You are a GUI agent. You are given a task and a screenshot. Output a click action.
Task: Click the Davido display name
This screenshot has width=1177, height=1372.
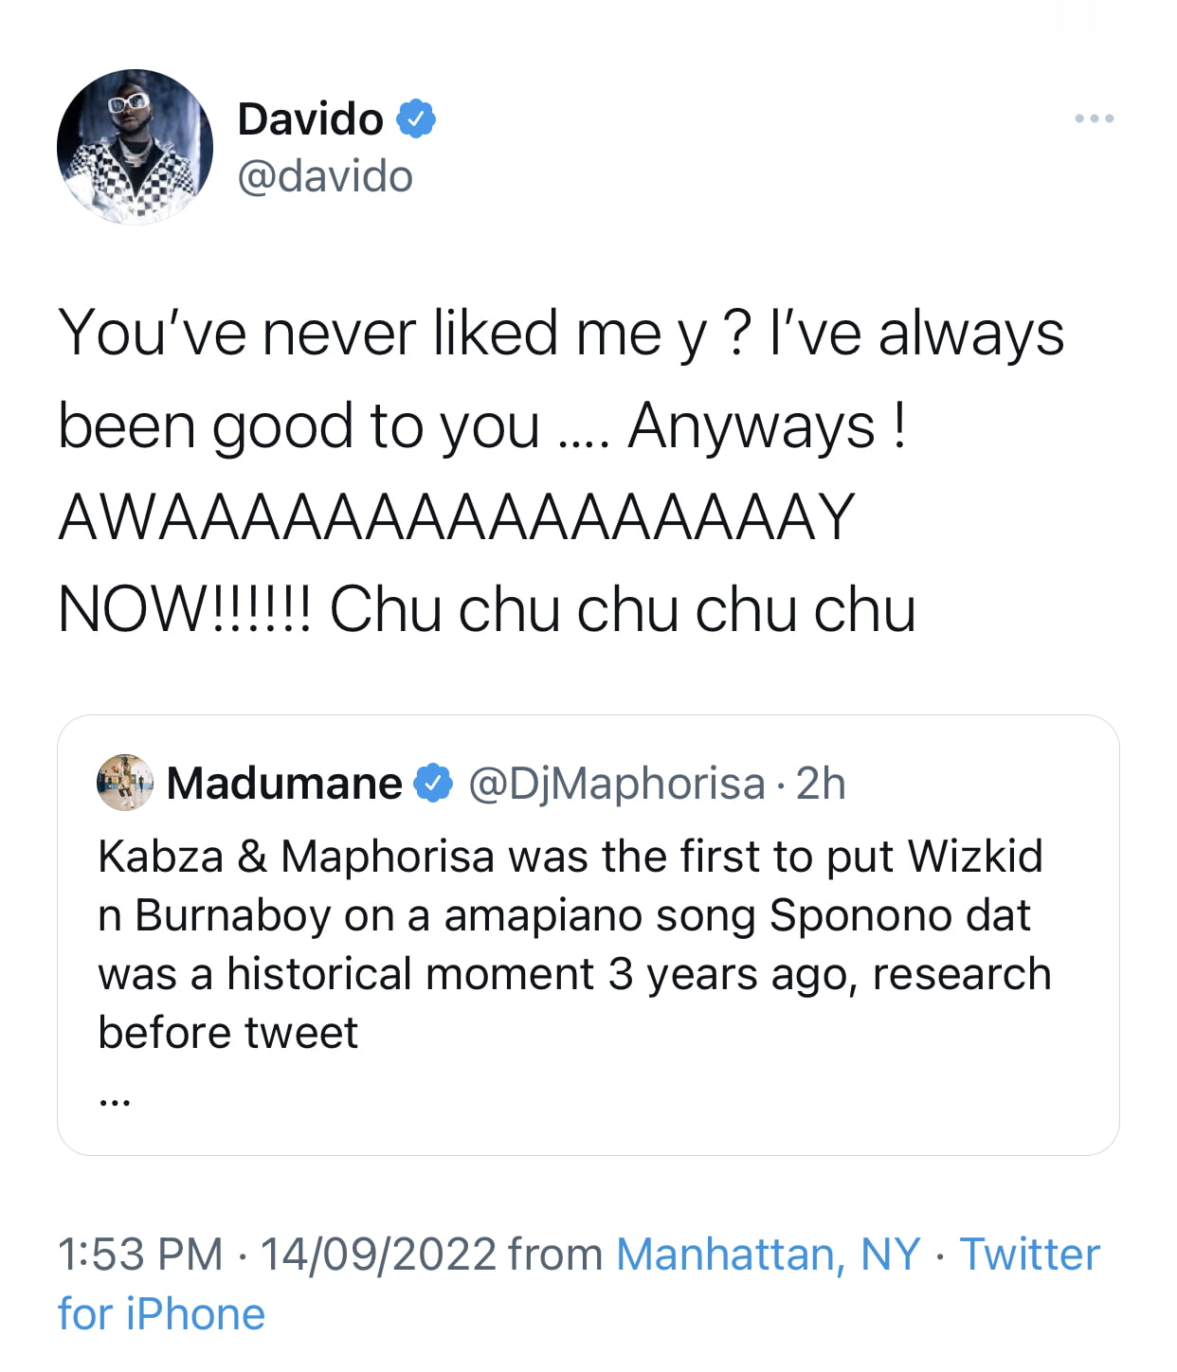click(311, 119)
